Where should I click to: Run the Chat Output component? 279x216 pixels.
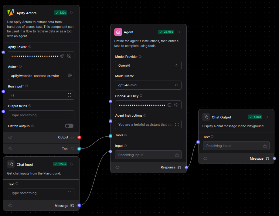267,117
